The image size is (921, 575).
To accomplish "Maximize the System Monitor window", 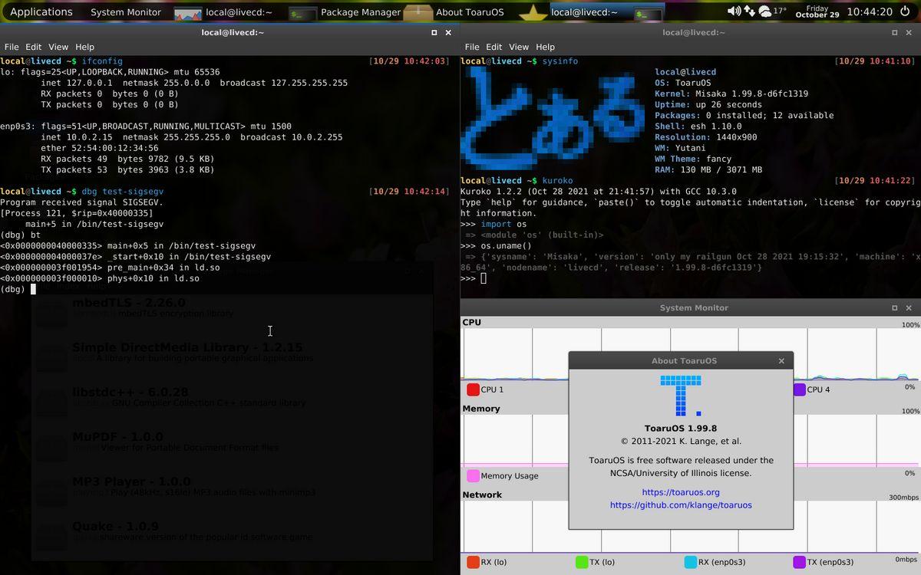I will 895,307.
